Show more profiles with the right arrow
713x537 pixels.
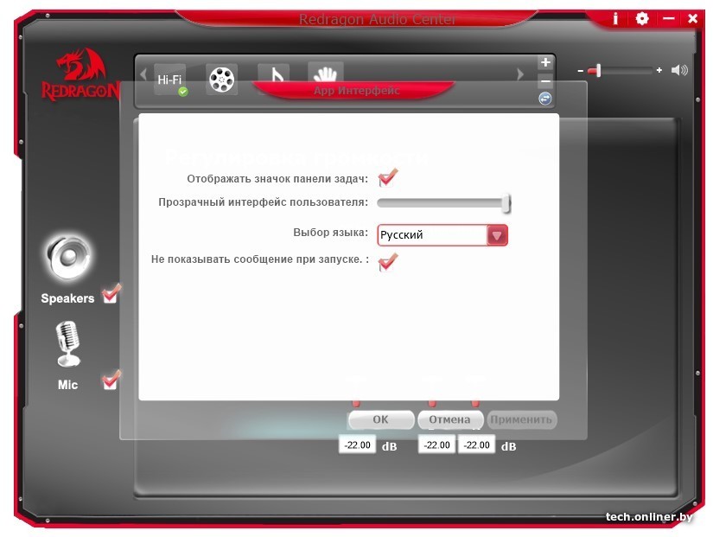pyautogui.click(x=520, y=74)
